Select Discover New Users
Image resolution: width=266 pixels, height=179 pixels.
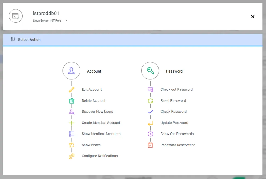[97, 112]
